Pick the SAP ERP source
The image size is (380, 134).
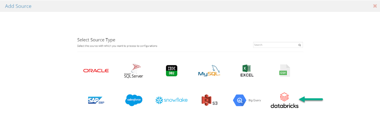96,100
